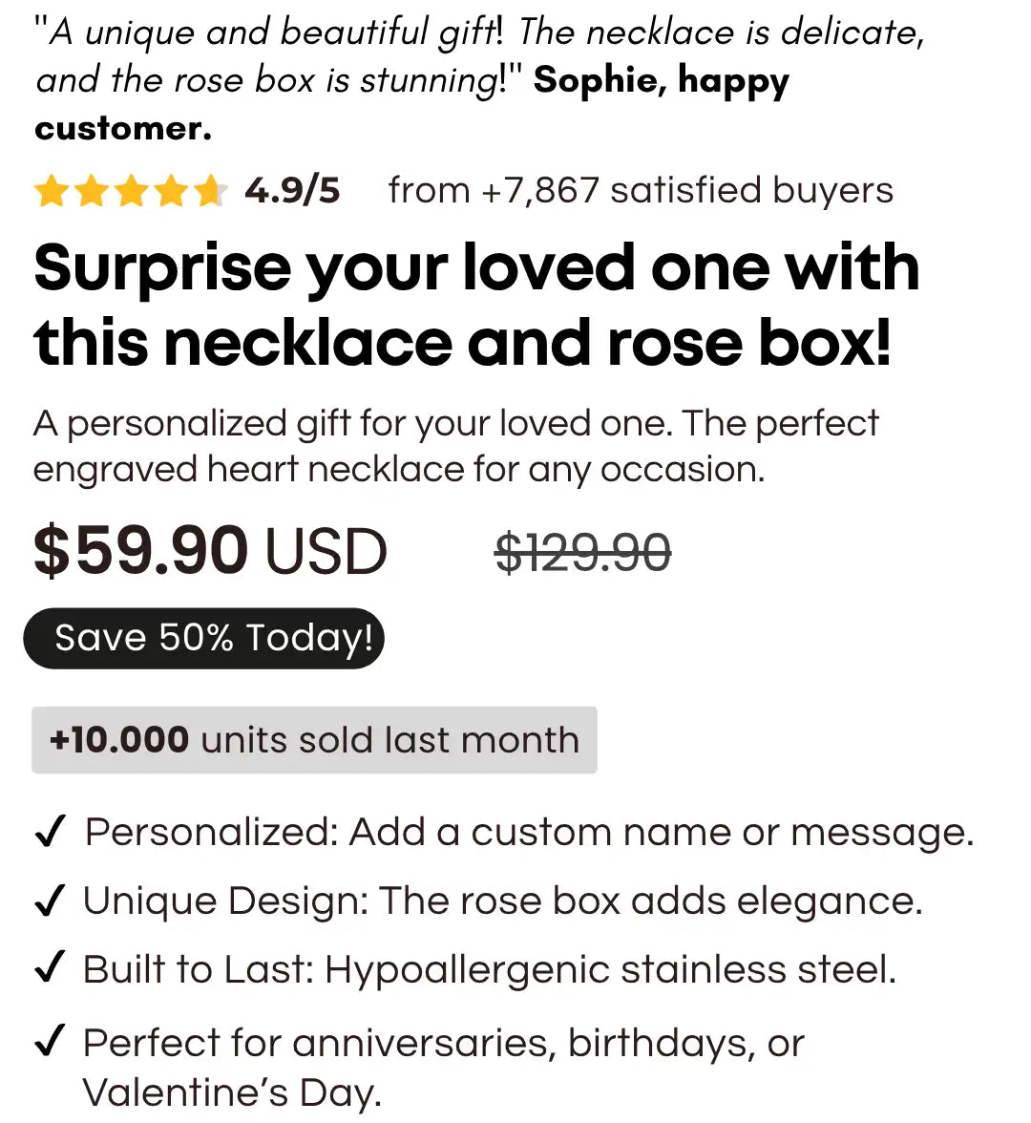Viewport: 1031px width, 1123px height.
Task: Click the 4.9/5 rating score
Action: pos(292,191)
